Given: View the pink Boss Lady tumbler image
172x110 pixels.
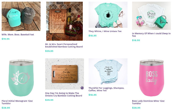Looking at the screenshot, I should point(152,78).
